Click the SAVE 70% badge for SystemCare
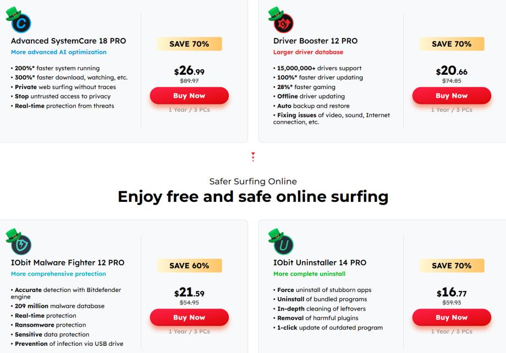This screenshot has width=506, height=353. click(189, 44)
